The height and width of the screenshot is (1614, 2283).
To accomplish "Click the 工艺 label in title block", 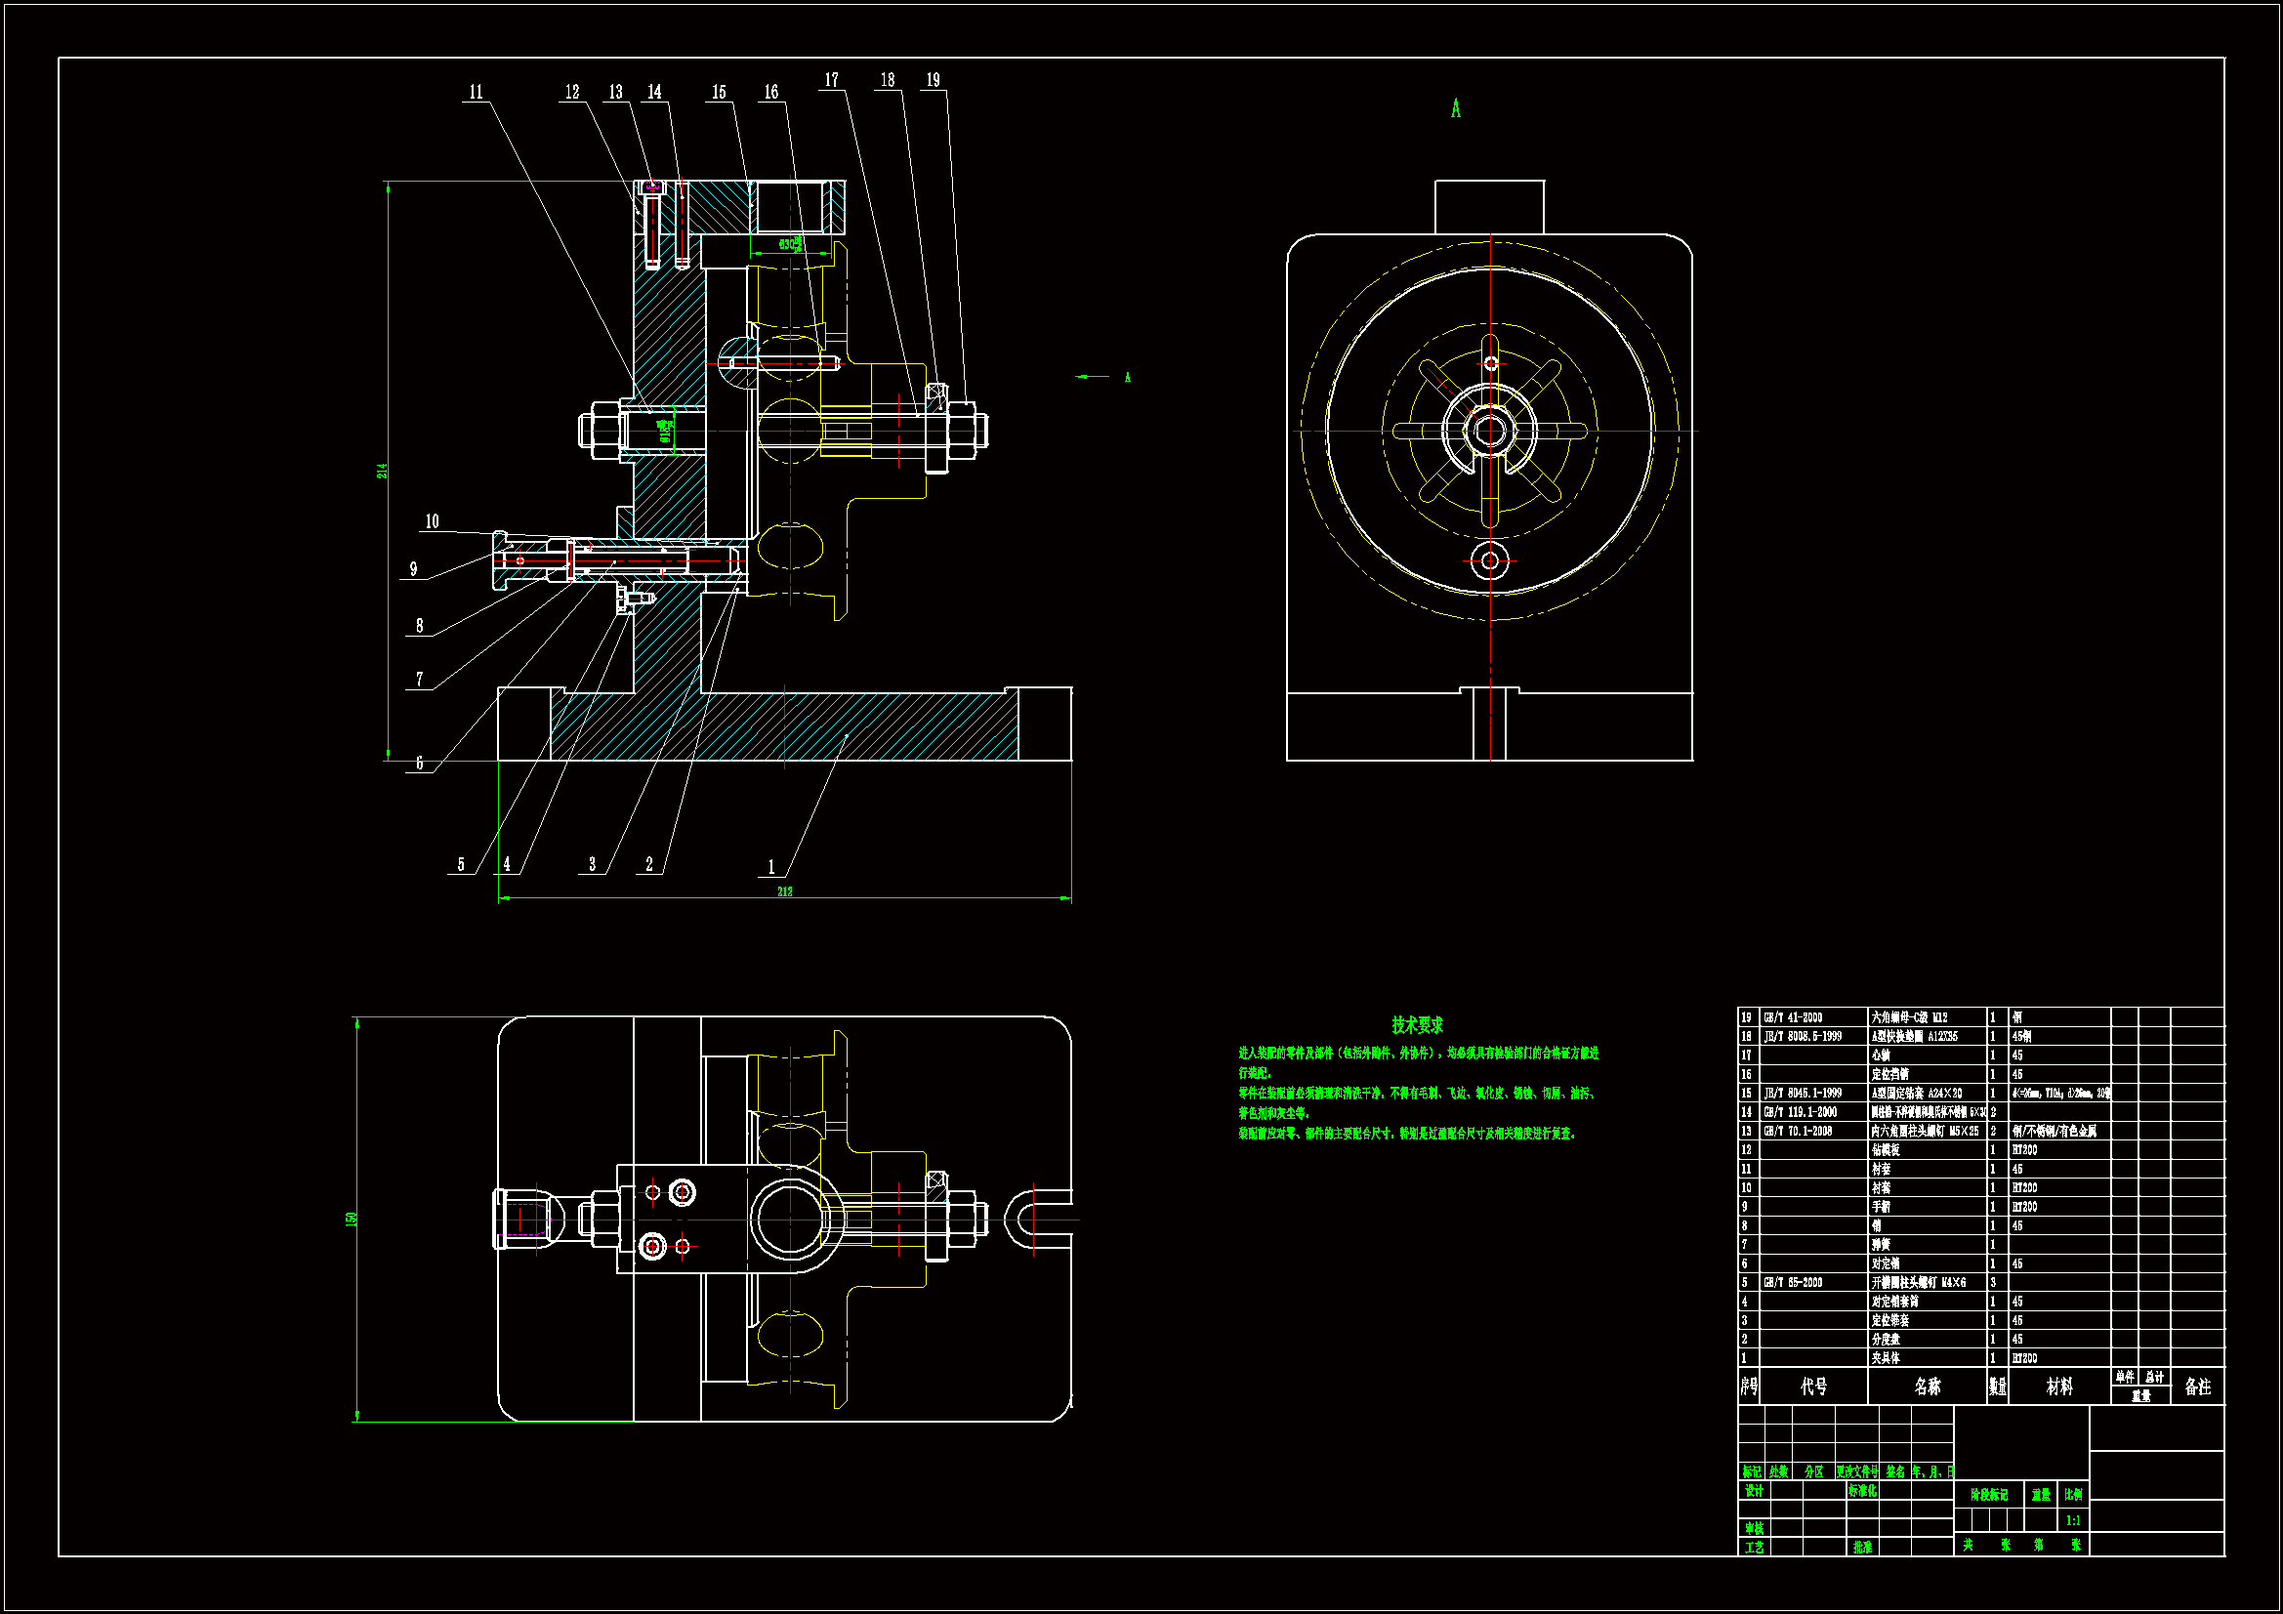I will [x=1754, y=1548].
